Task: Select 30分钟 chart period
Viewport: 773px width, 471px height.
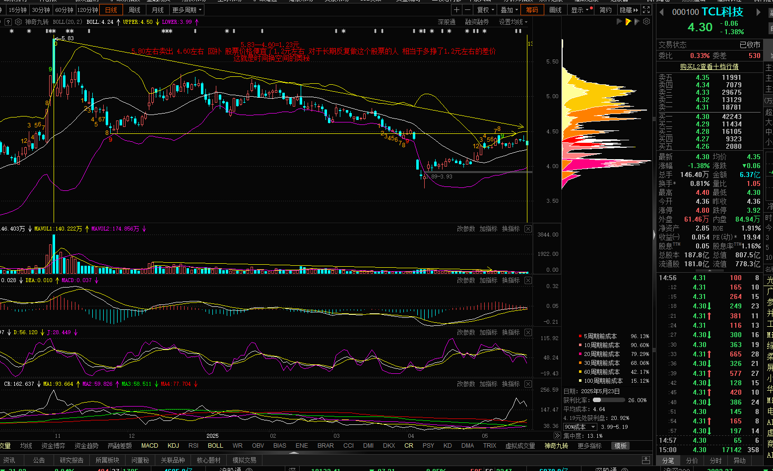Action: point(41,10)
